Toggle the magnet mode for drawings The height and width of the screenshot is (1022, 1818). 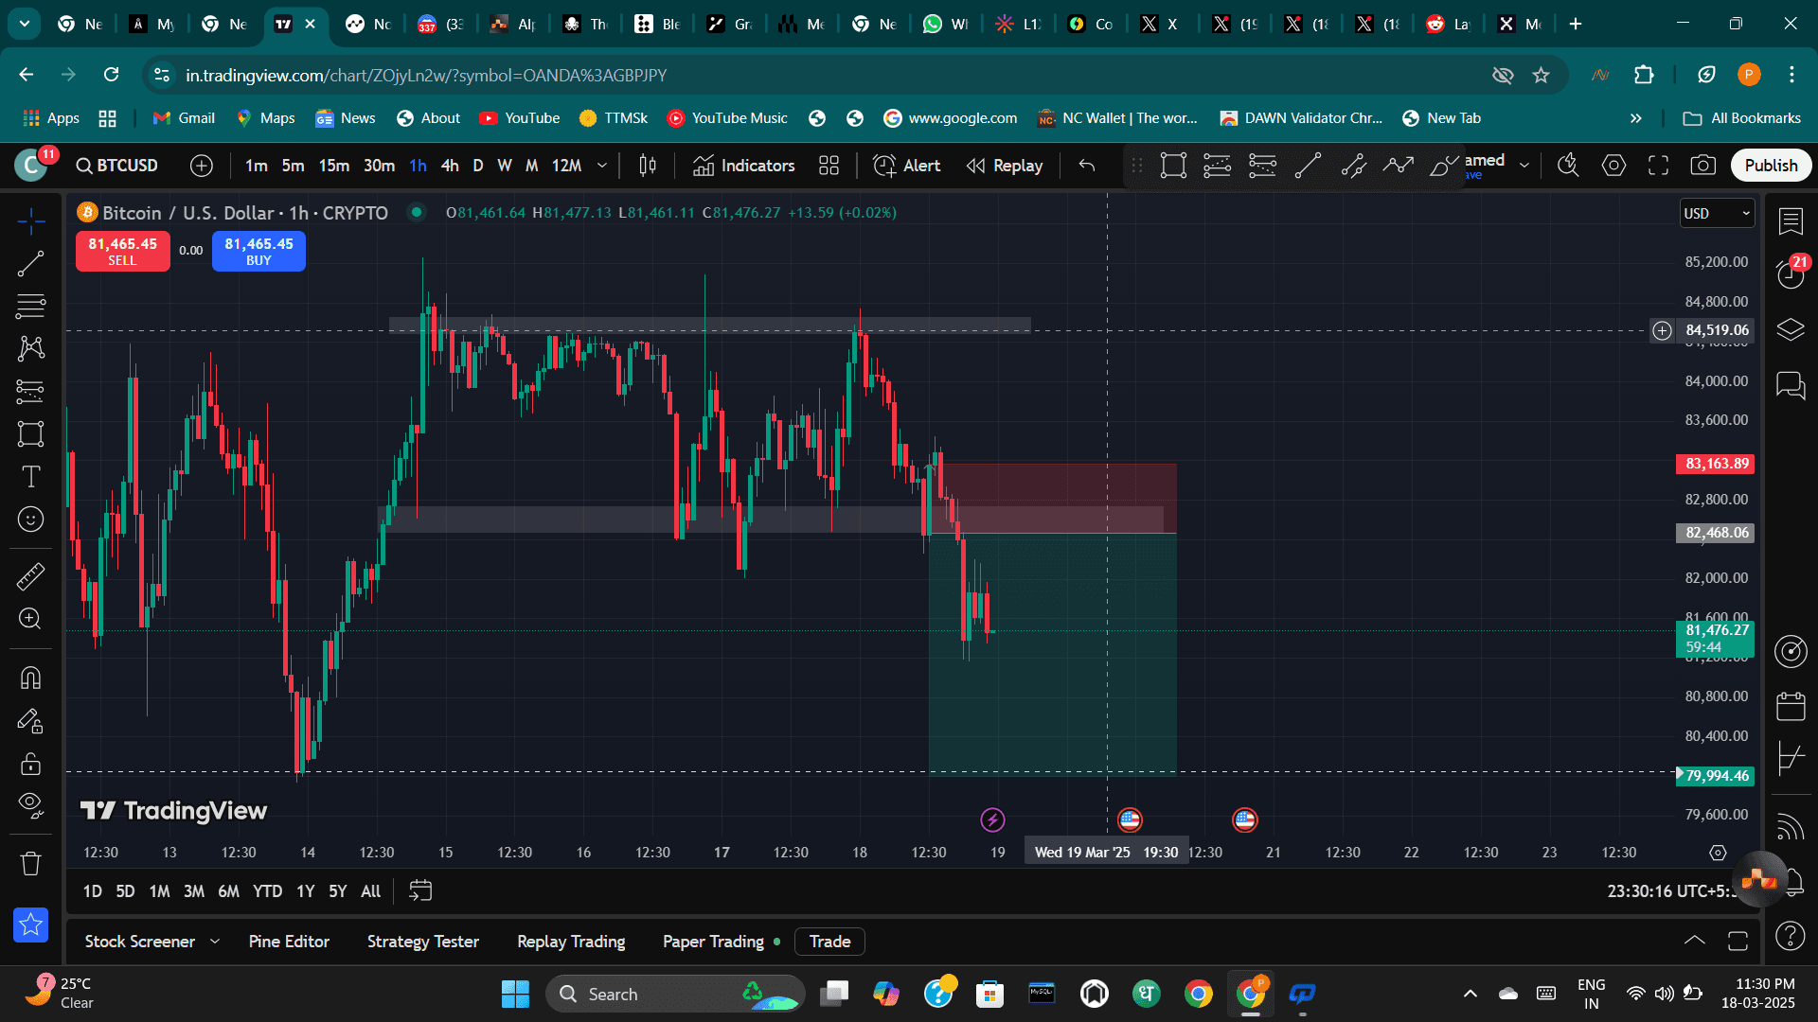point(30,678)
